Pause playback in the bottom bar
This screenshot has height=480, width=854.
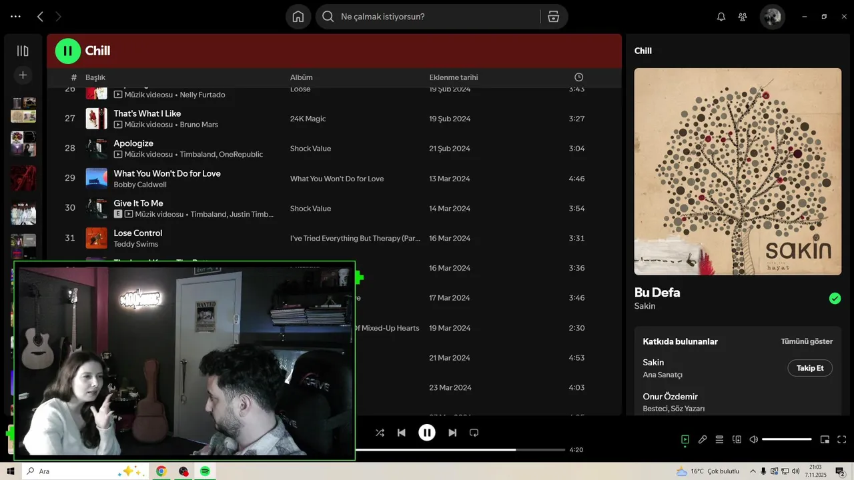click(x=427, y=433)
